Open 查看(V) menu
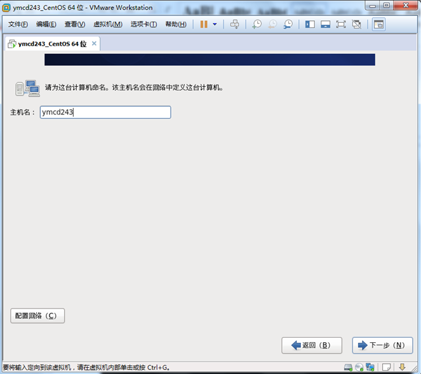 (x=75, y=24)
